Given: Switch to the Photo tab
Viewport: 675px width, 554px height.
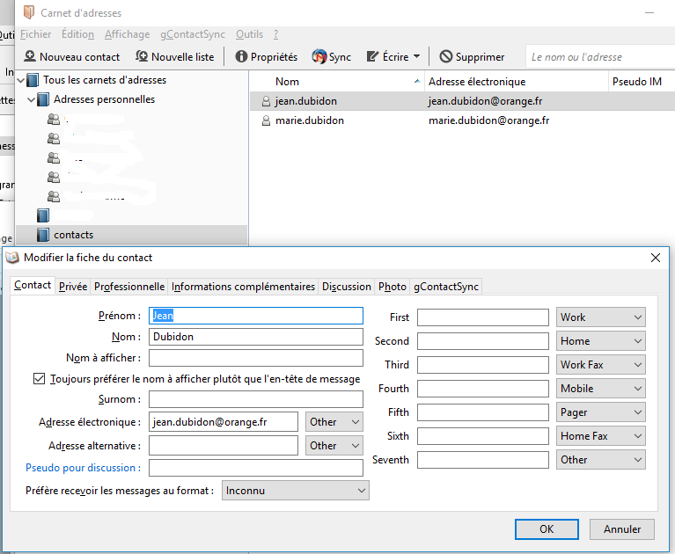Looking at the screenshot, I should pos(393,286).
